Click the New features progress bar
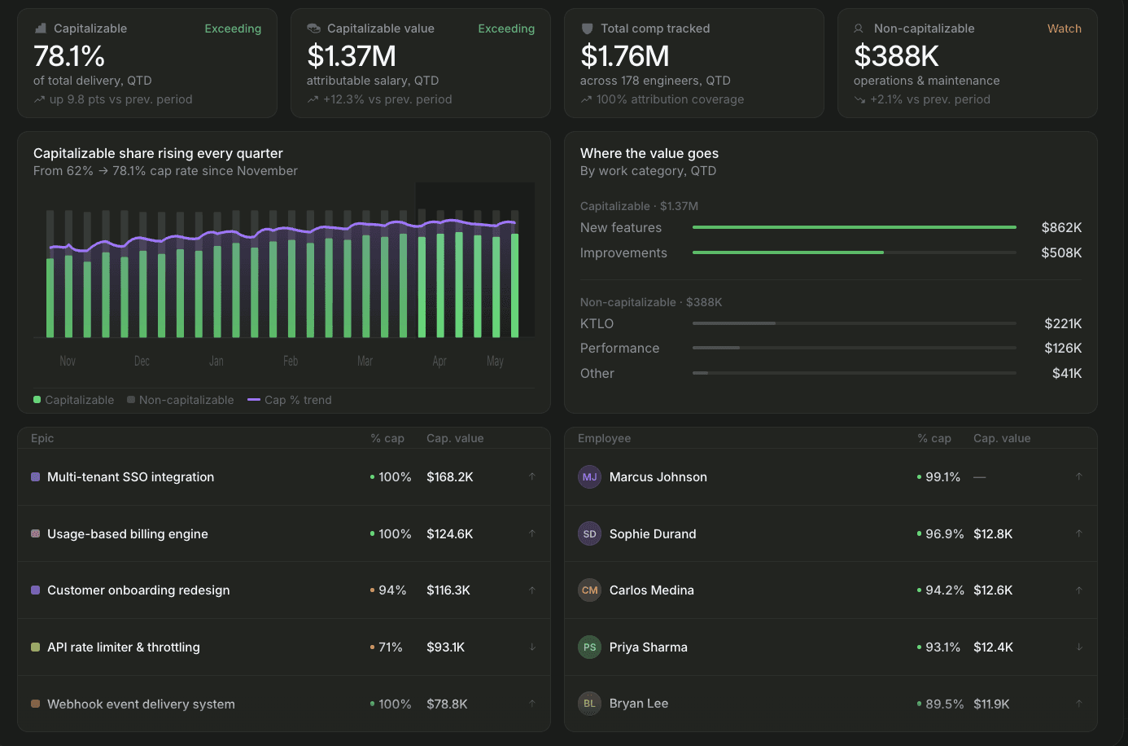The height and width of the screenshot is (746, 1128). 855,227
